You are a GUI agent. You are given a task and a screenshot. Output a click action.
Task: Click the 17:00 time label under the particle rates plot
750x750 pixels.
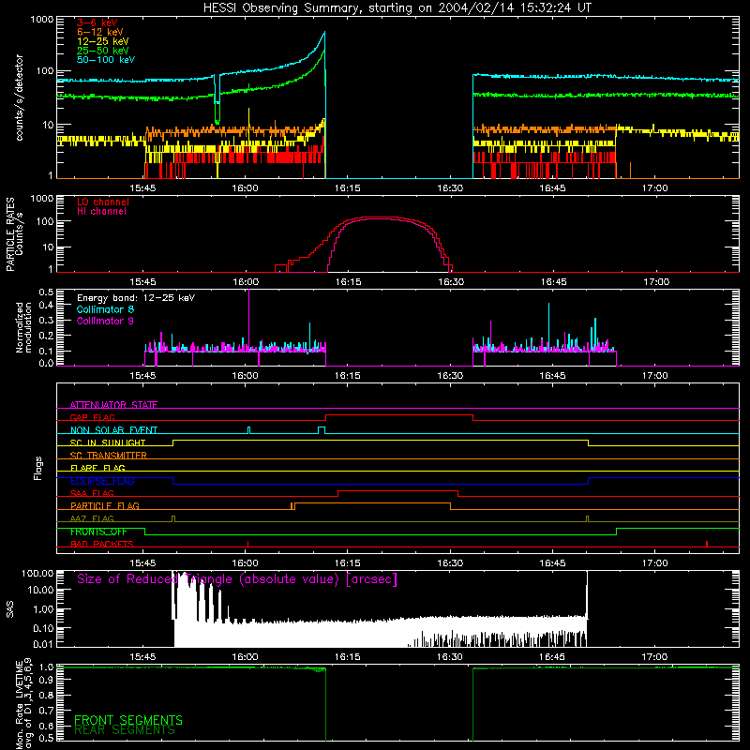point(655,282)
